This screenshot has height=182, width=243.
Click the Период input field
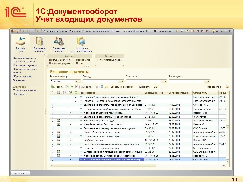[101, 81]
